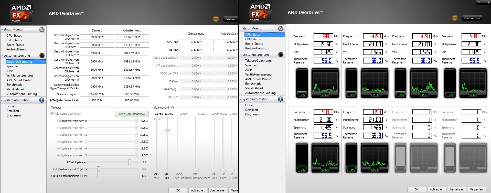
Task: Click the CPU0 usage graph
Action: 325,83
